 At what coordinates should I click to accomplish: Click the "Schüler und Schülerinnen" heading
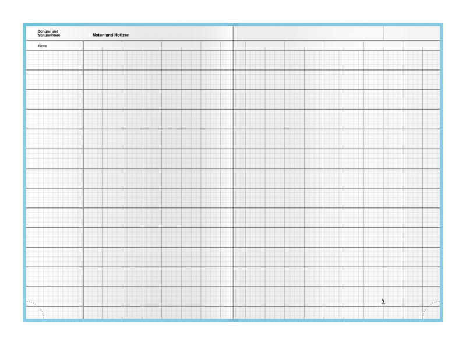tap(49, 33)
